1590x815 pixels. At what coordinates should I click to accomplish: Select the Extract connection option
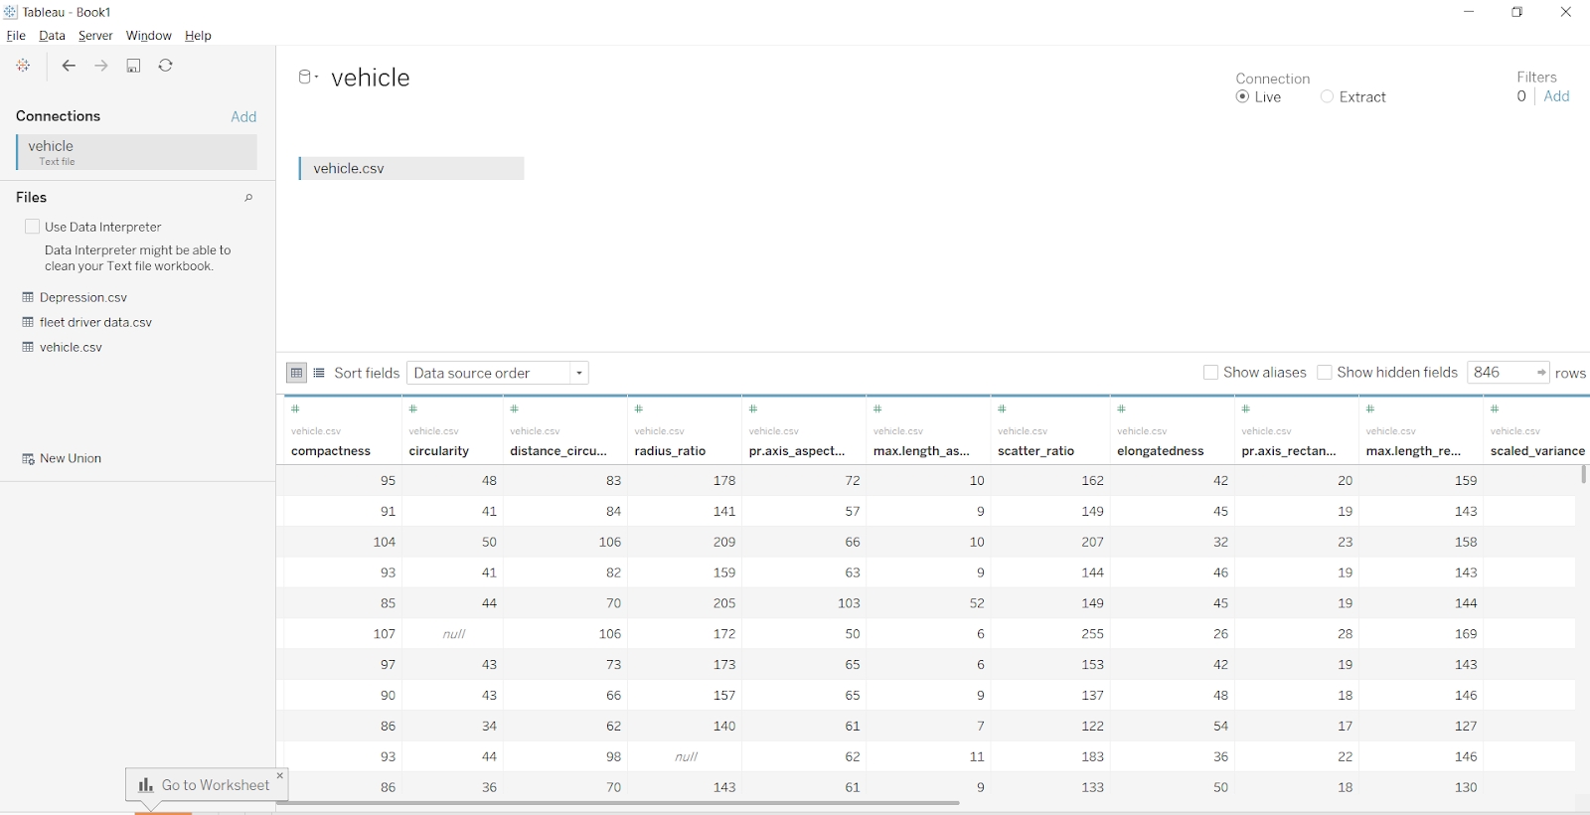(1327, 97)
